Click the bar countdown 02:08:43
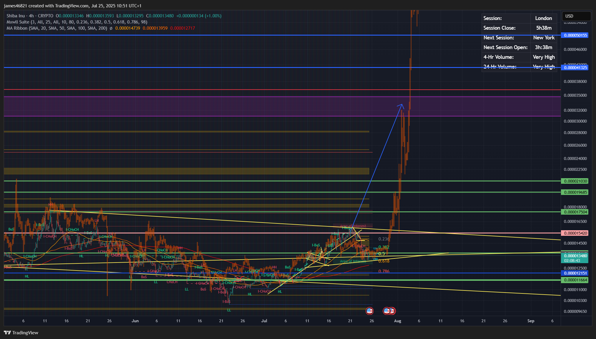Screen dimensions: 596x339 [x=572, y=260]
